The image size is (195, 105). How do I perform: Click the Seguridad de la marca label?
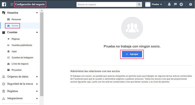pyautogui.click(x=20, y=84)
